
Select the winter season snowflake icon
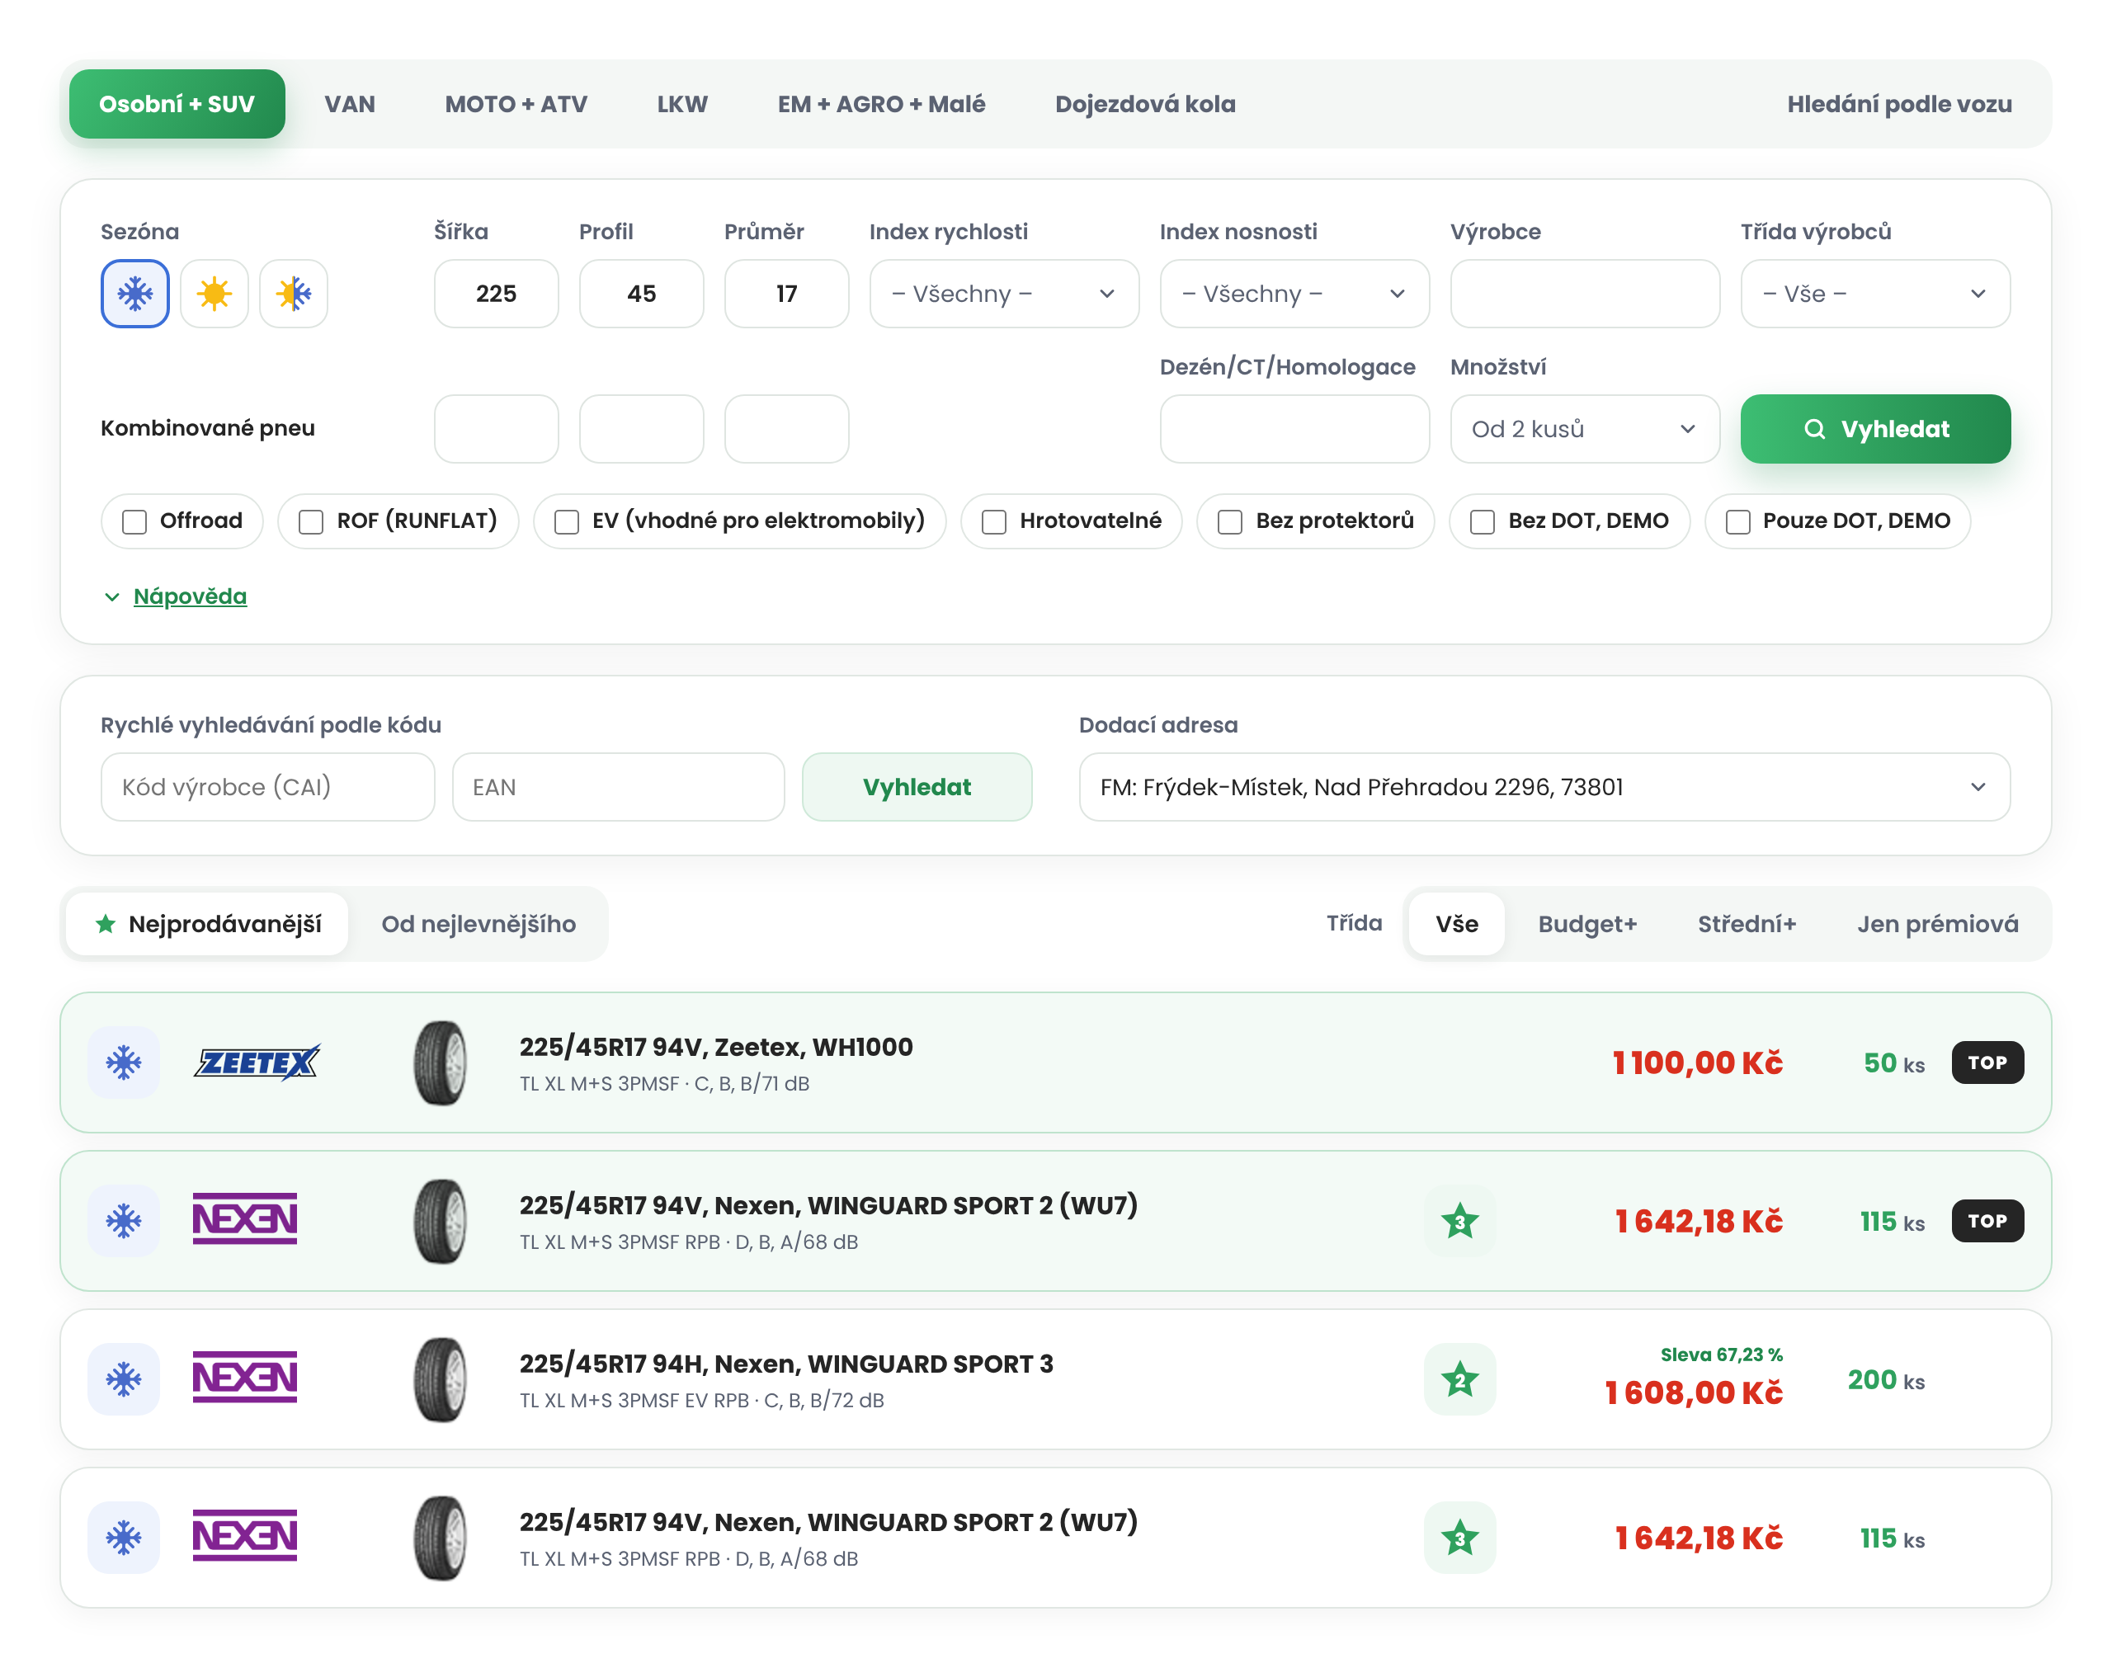tap(134, 294)
